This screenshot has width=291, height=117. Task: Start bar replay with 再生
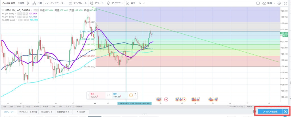click(131, 3)
